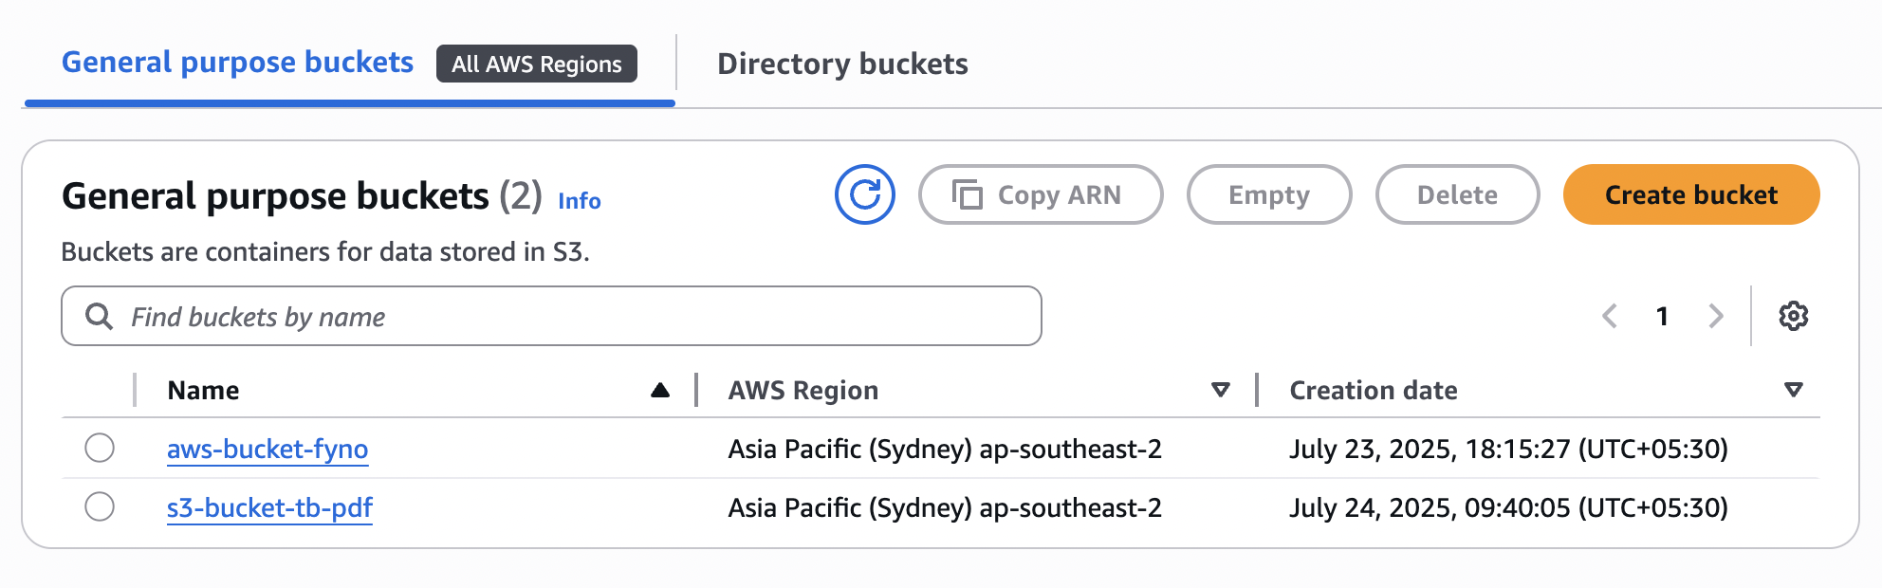
Task: Switch to Directory buckets tab
Action: click(x=842, y=64)
